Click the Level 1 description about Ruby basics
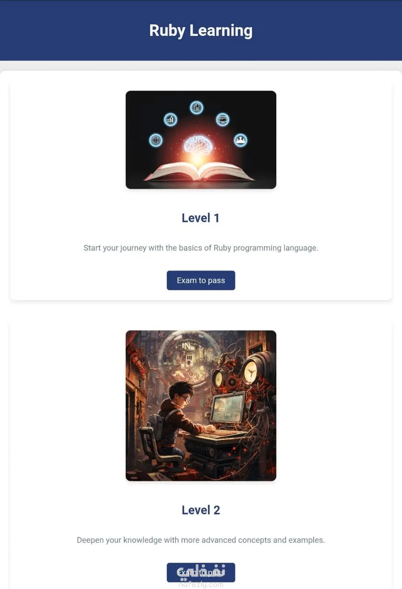 pos(201,248)
